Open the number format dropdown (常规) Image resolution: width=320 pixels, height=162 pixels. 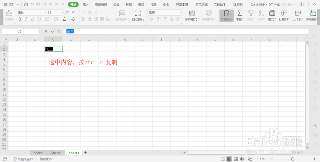pyautogui.click(x=180, y=13)
